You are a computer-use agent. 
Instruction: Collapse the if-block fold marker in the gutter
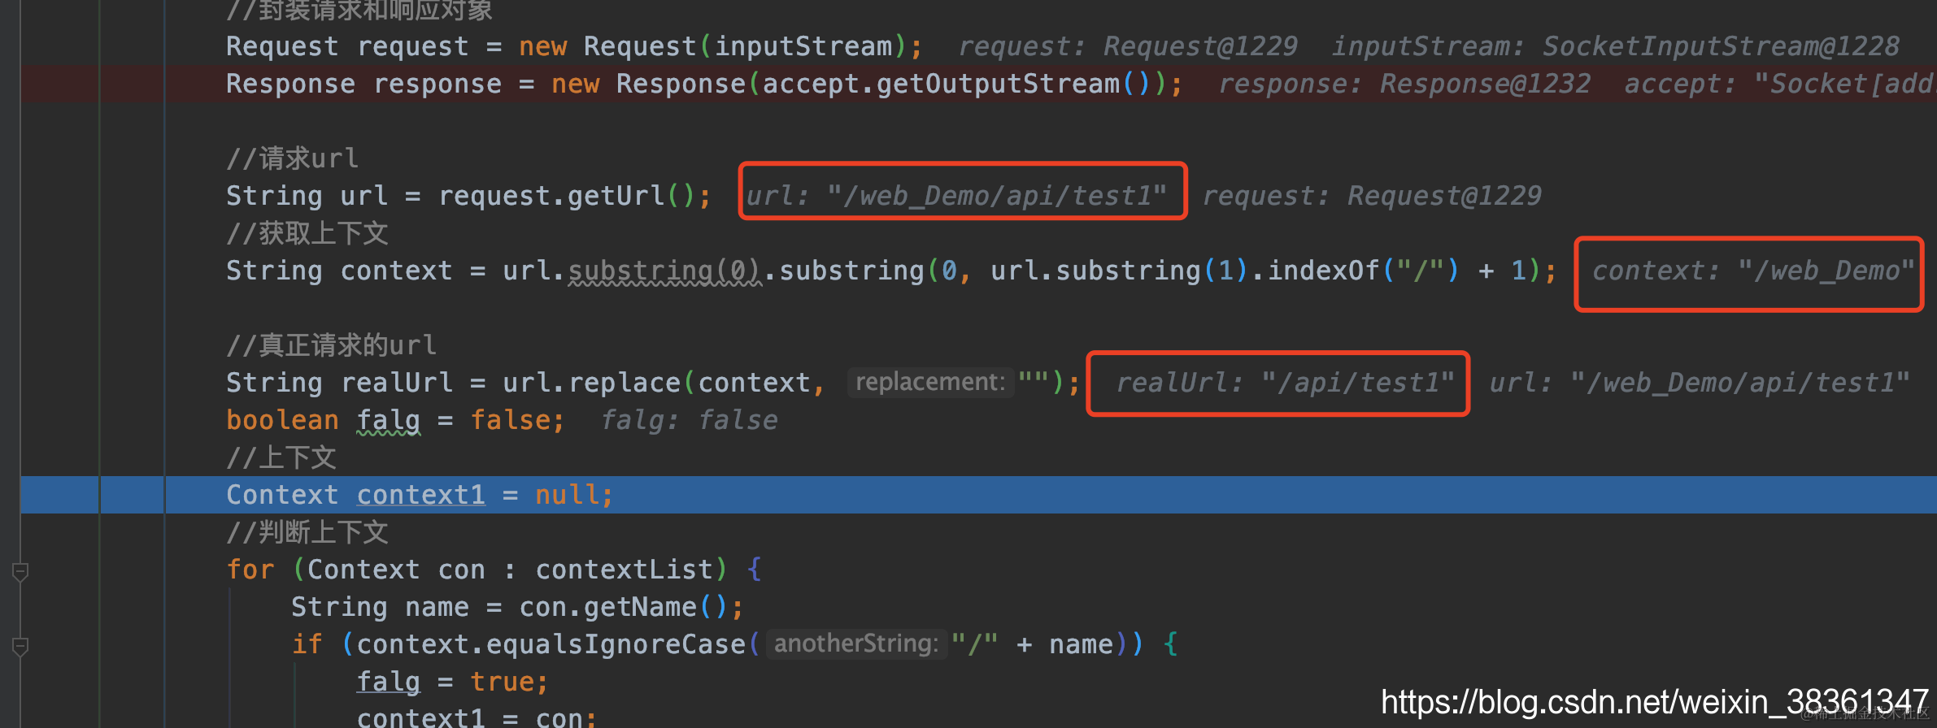pyautogui.click(x=20, y=647)
